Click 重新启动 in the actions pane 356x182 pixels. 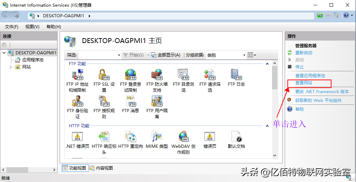(x=304, y=53)
